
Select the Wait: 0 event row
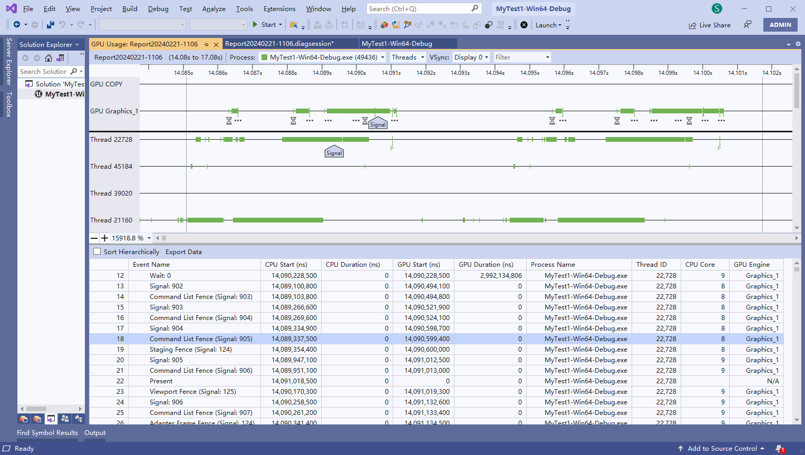[x=437, y=276]
